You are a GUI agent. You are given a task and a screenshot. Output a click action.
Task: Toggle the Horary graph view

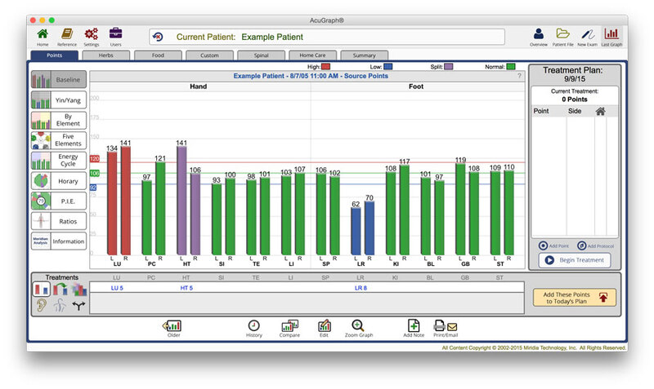(58, 180)
